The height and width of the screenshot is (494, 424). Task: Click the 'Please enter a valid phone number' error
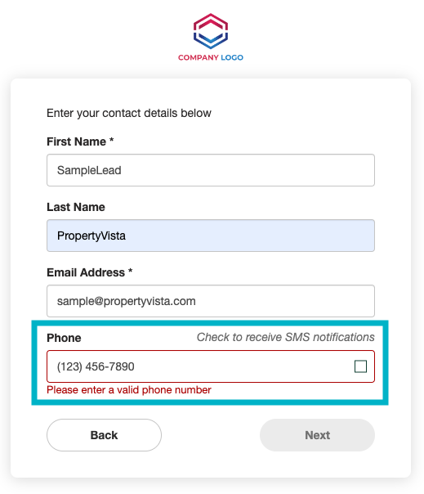click(x=129, y=390)
